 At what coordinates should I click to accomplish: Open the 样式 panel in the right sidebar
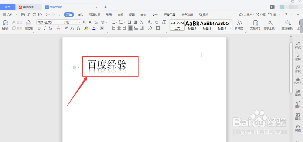298,45
